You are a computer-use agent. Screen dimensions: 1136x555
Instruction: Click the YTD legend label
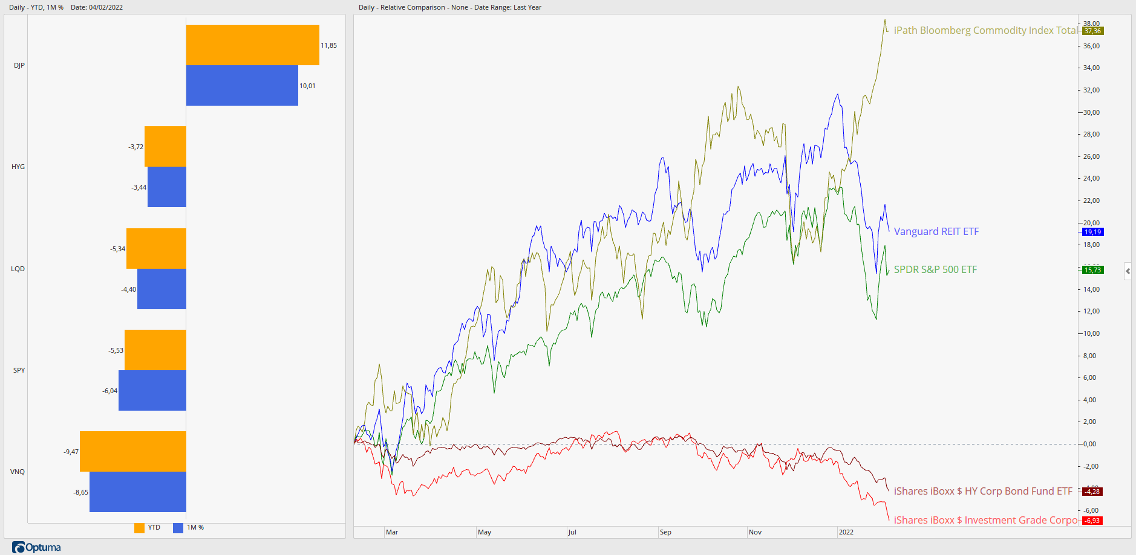pos(154,527)
